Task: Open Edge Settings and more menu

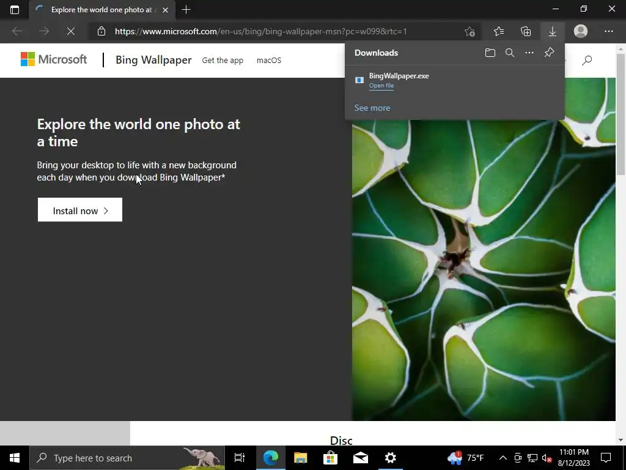Action: [608, 31]
